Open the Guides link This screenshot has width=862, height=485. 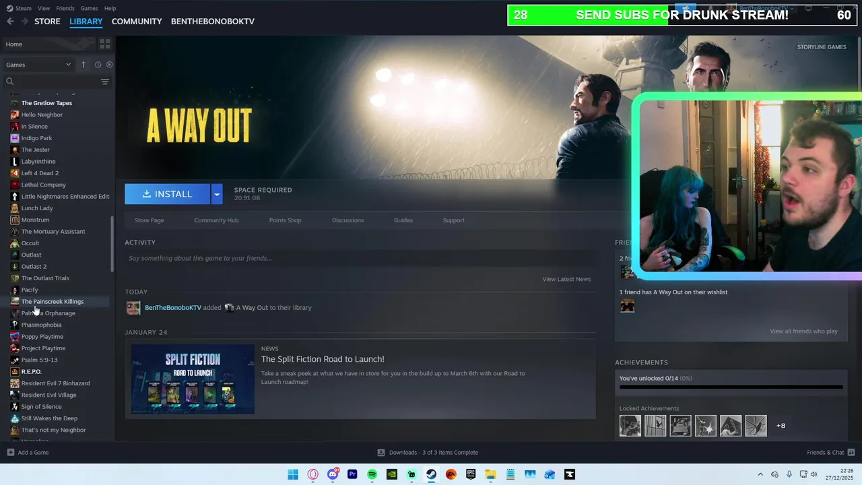(403, 220)
